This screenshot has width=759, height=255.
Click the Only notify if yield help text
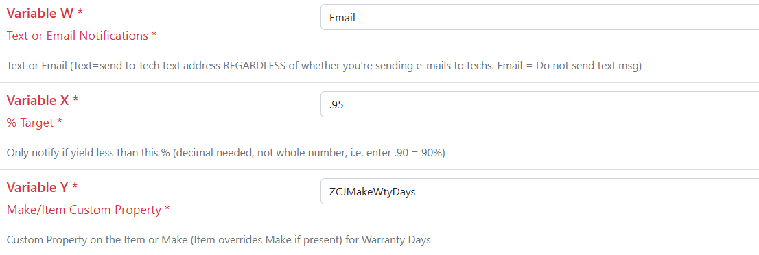[226, 153]
